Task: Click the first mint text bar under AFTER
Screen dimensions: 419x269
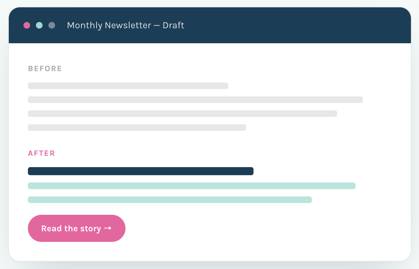Action: tap(192, 186)
